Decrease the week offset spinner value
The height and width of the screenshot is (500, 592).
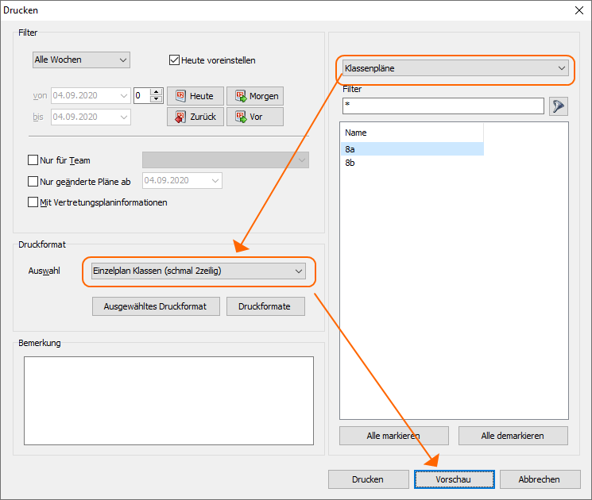click(157, 99)
